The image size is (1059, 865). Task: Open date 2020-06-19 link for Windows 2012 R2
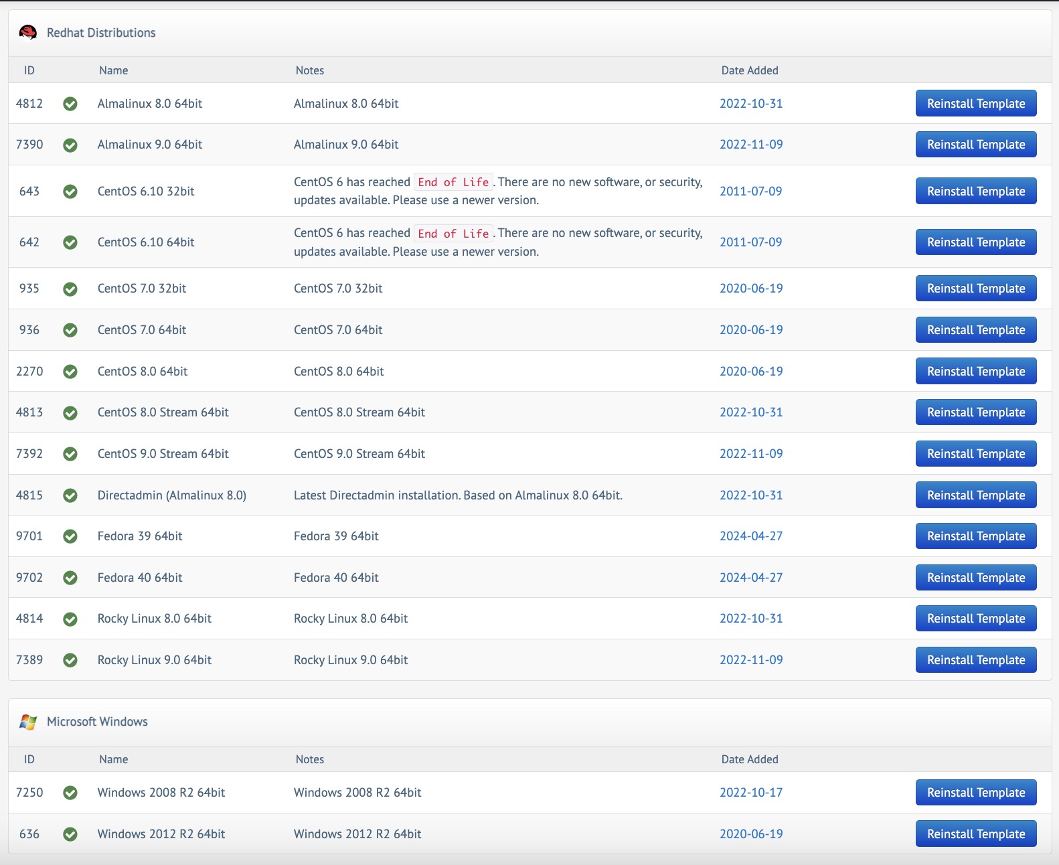pos(751,834)
